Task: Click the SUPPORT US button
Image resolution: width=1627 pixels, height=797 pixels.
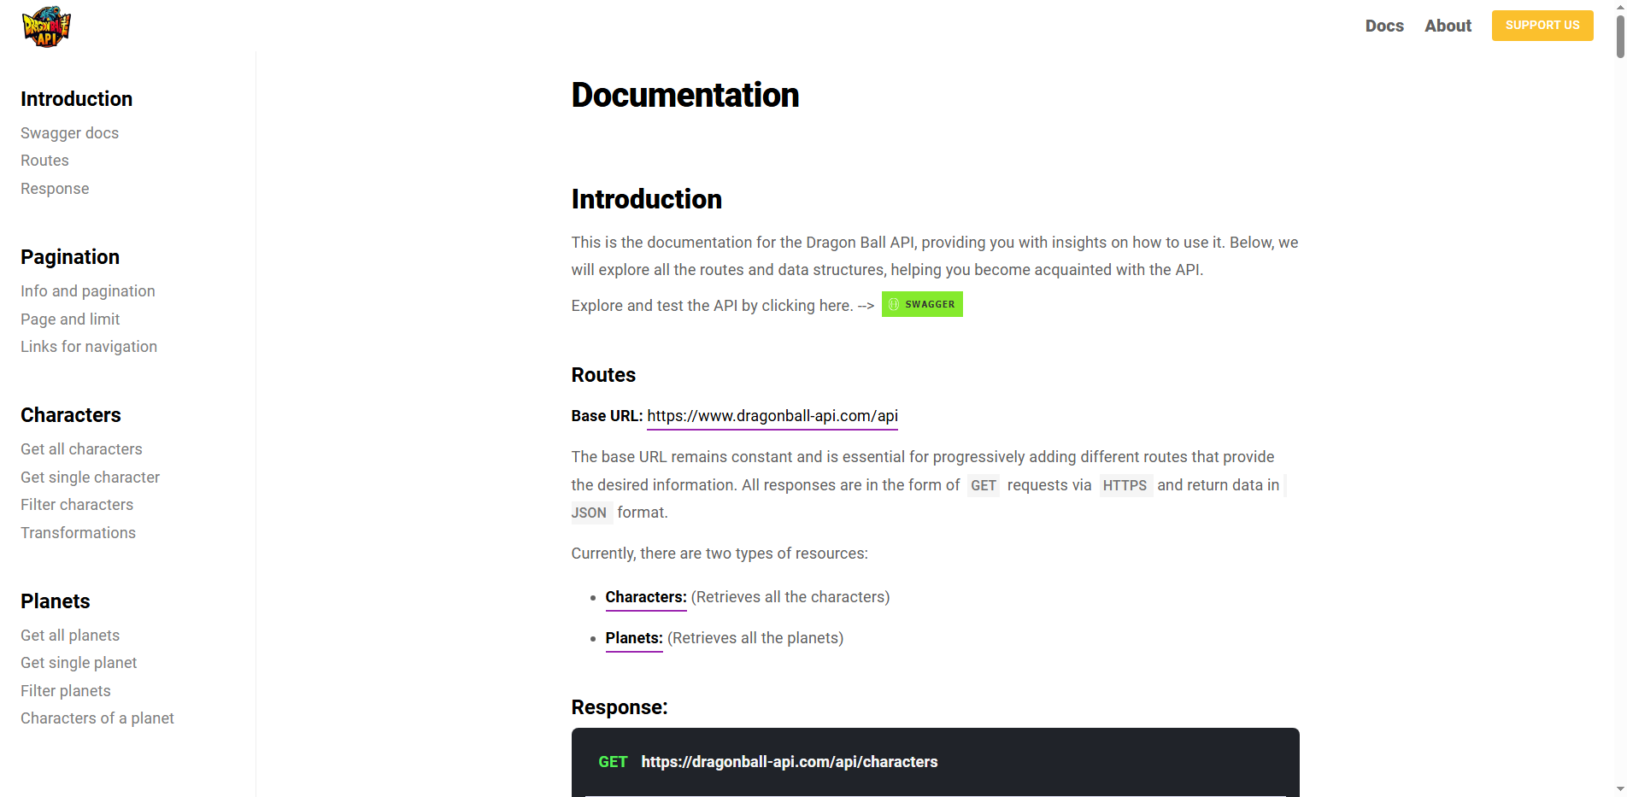Action: [x=1542, y=26]
